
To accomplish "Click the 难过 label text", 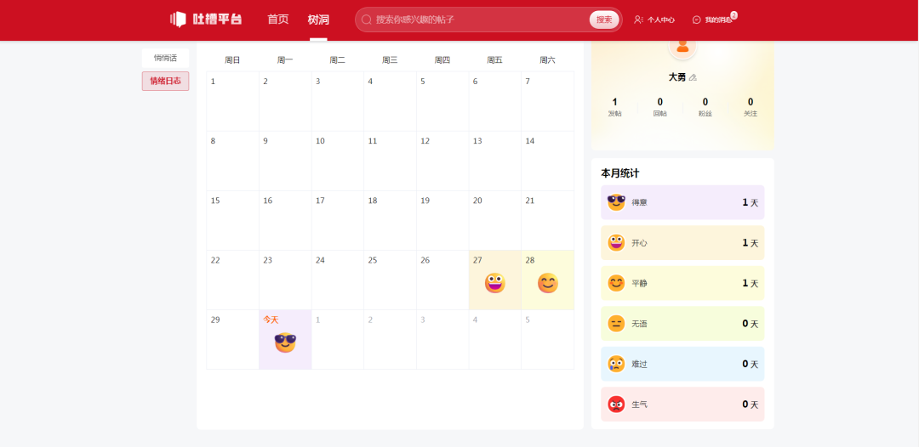I will (639, 364).
